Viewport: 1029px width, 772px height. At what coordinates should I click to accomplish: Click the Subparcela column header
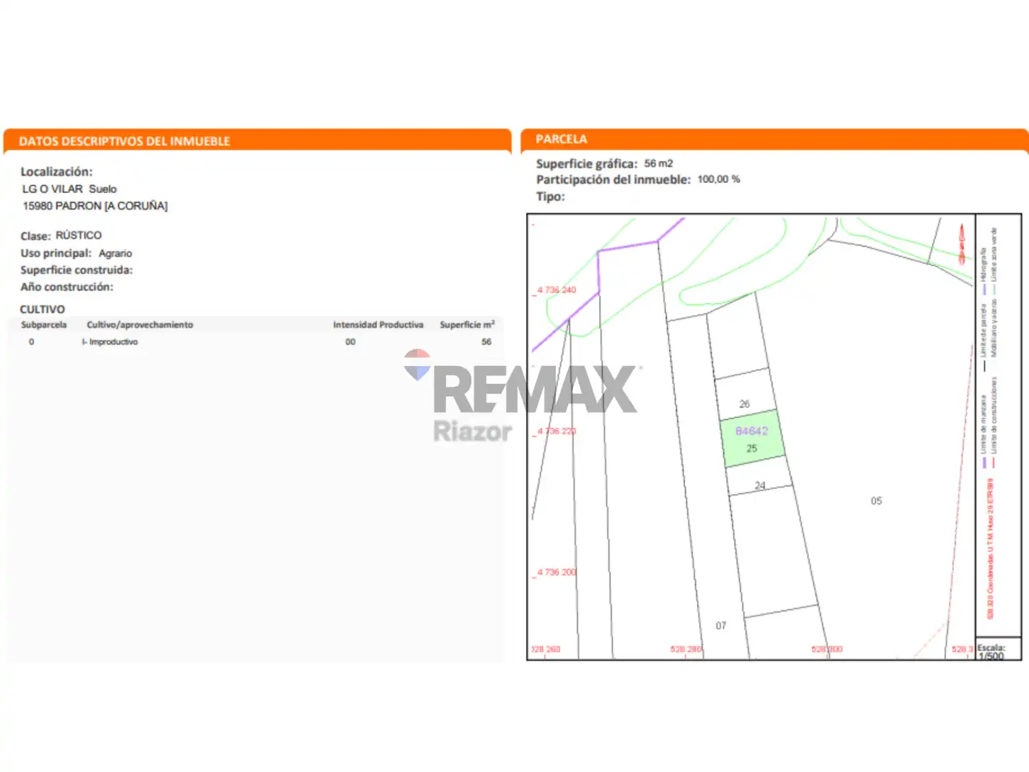click(44, 325)
